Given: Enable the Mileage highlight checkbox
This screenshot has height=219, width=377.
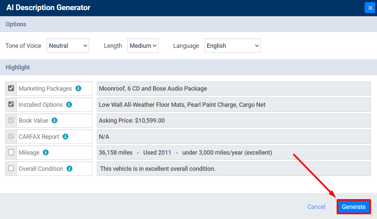Looking at the screenshot, I should click(x=11, y=153).
